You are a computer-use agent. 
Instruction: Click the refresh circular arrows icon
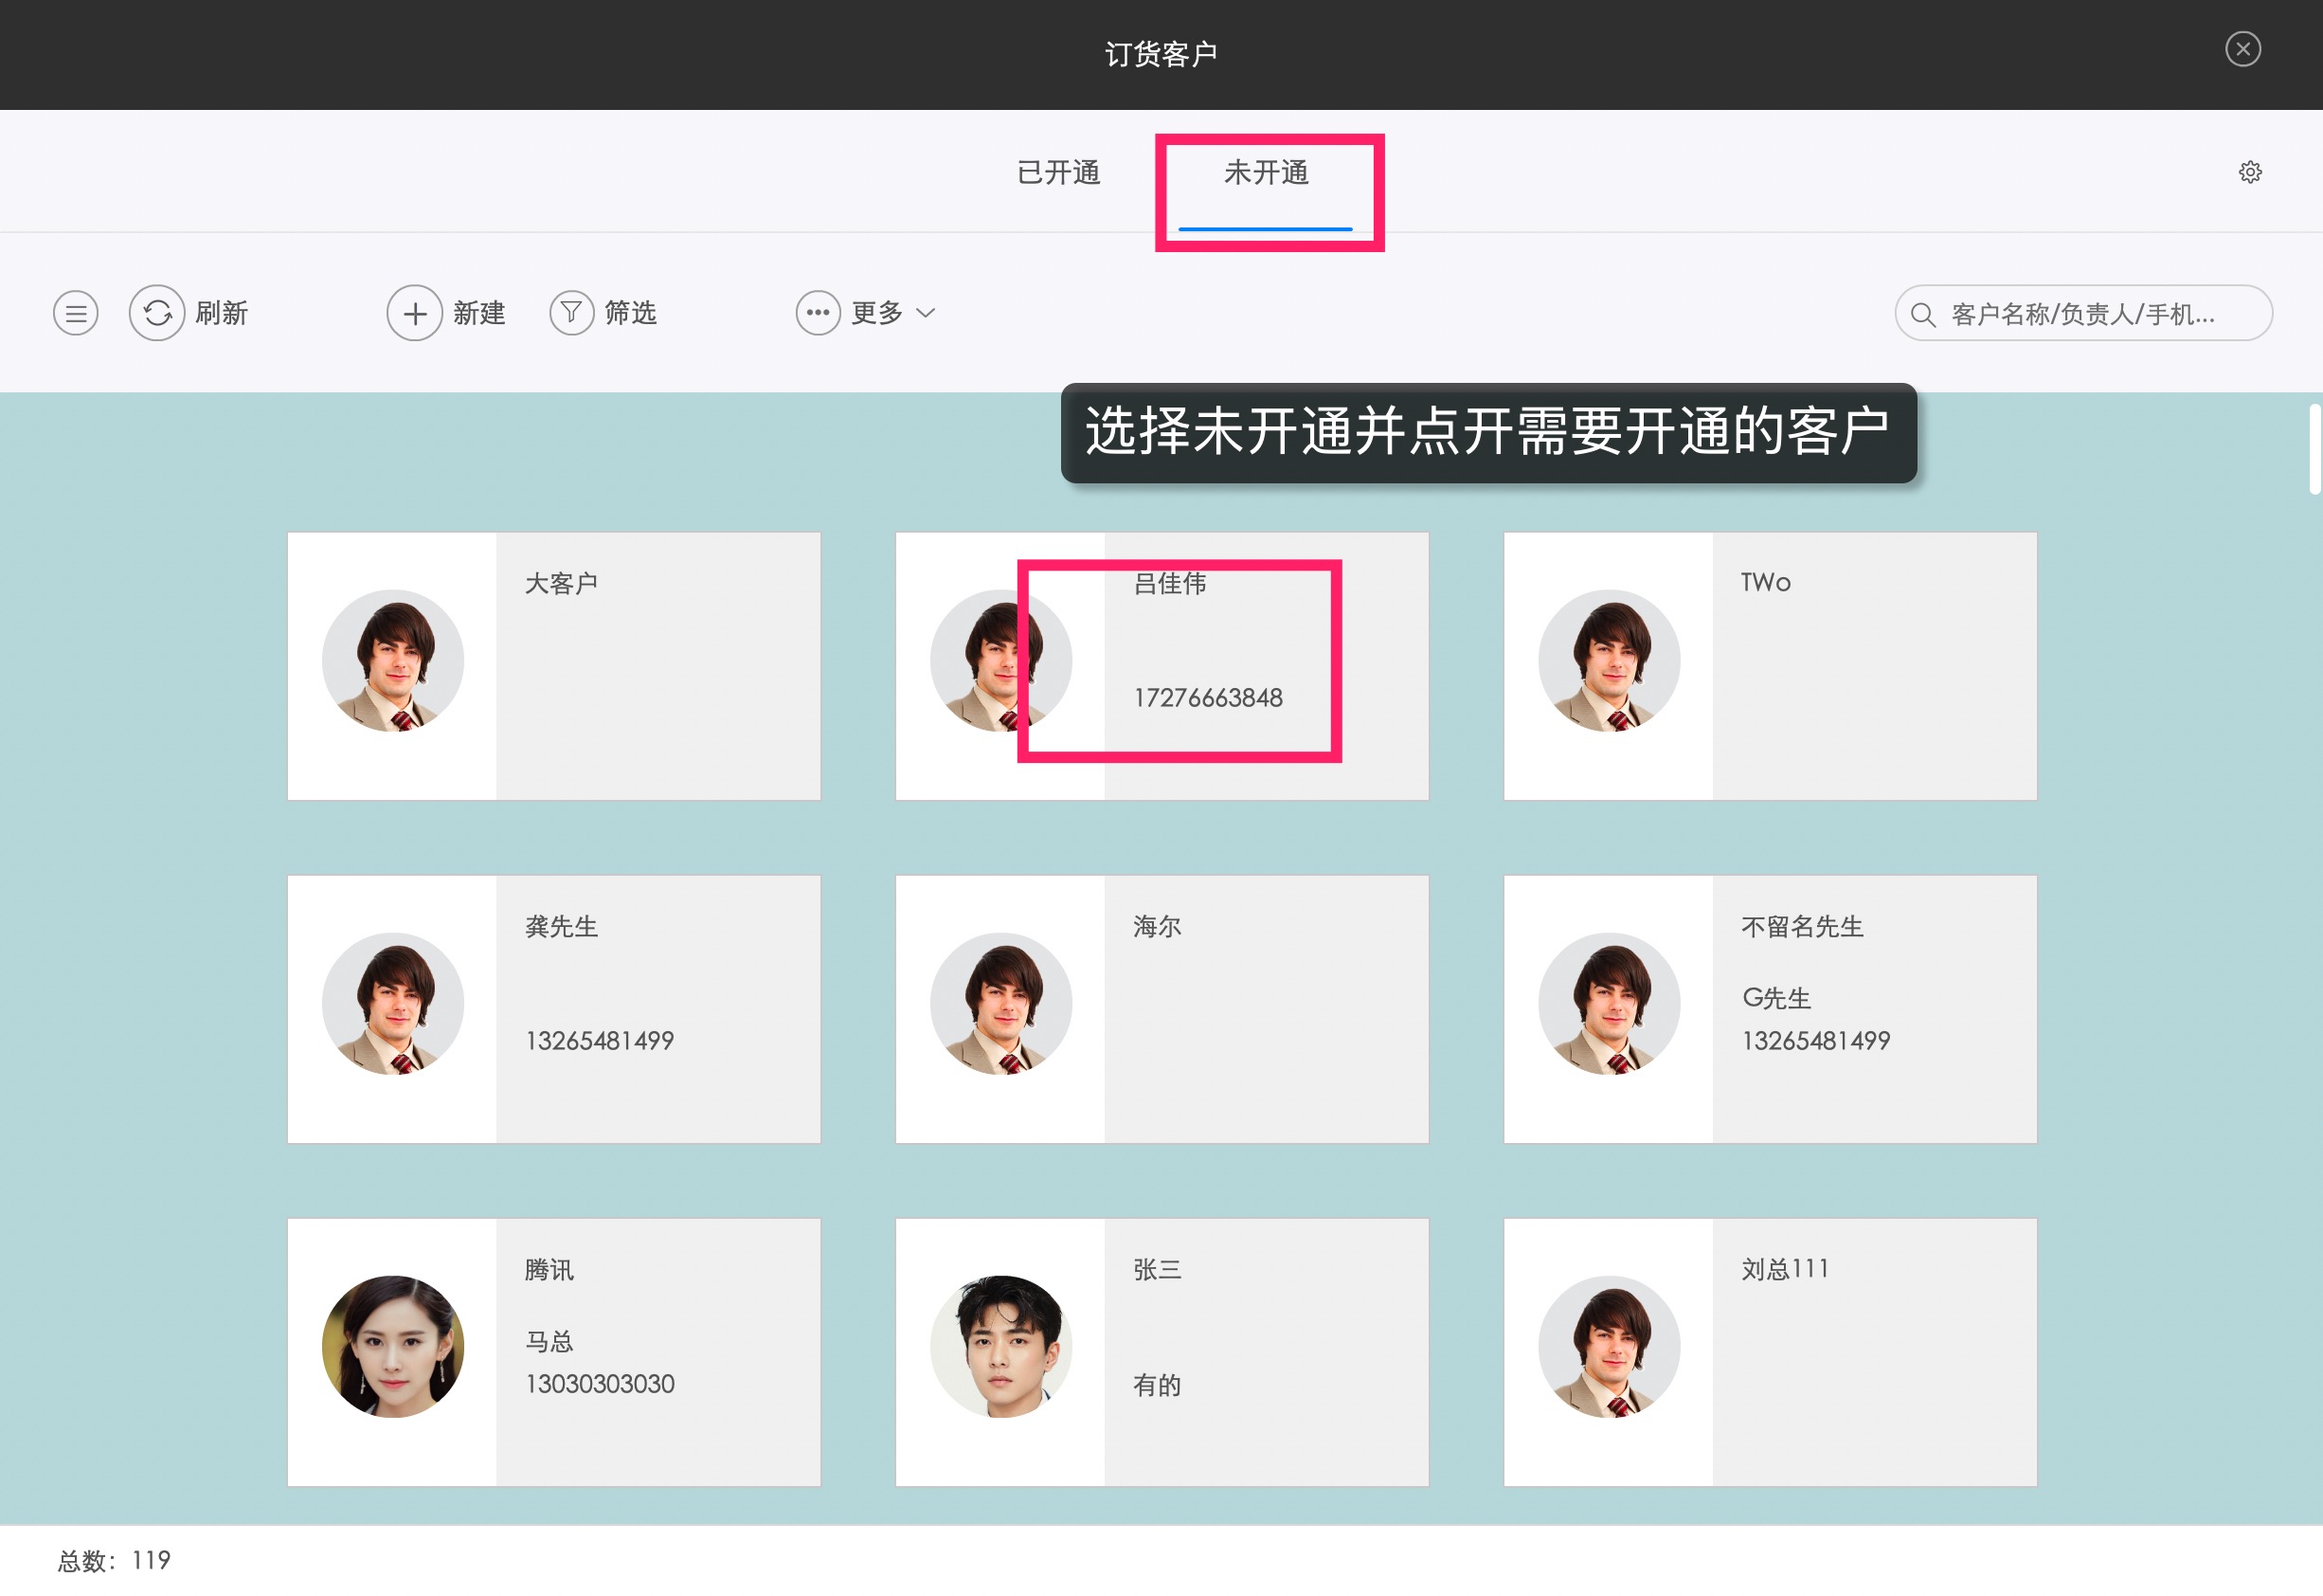pyautogui.click(x=157, y=314)
